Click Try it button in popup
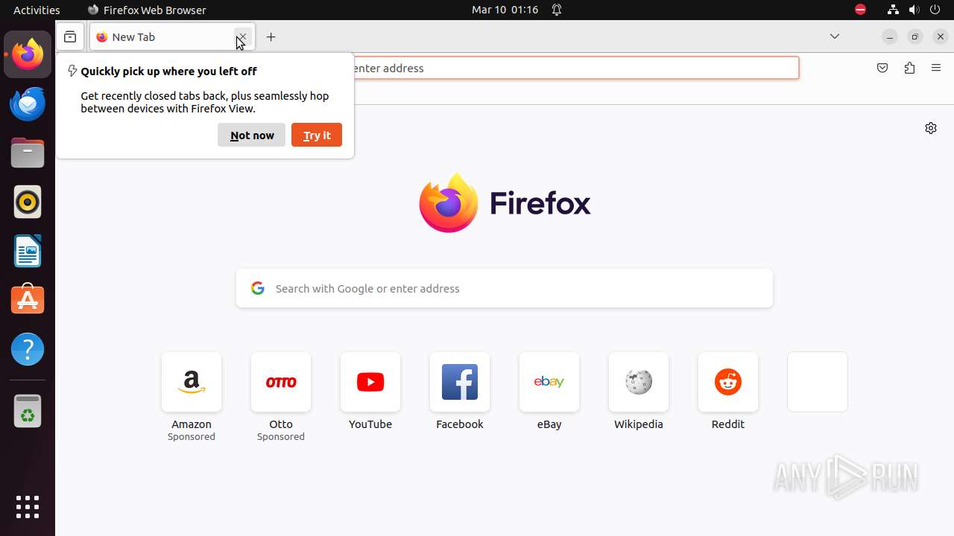The image size is (954, 536). tap(317, 135)
